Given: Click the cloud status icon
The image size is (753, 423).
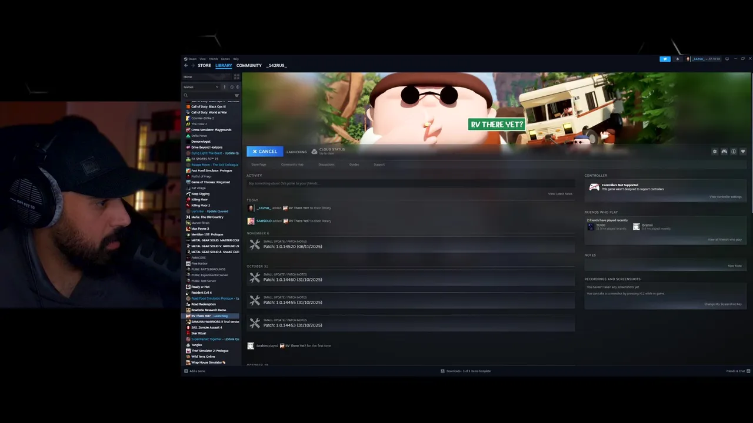Looking at the screenshot, I should point(314,152).
